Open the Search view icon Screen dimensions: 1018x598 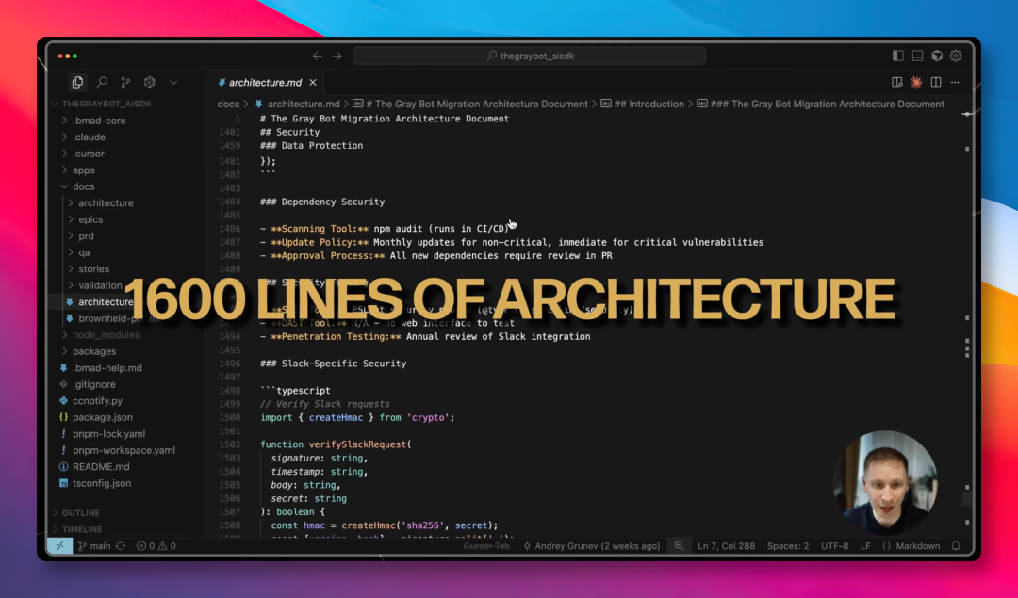point(102,82)
